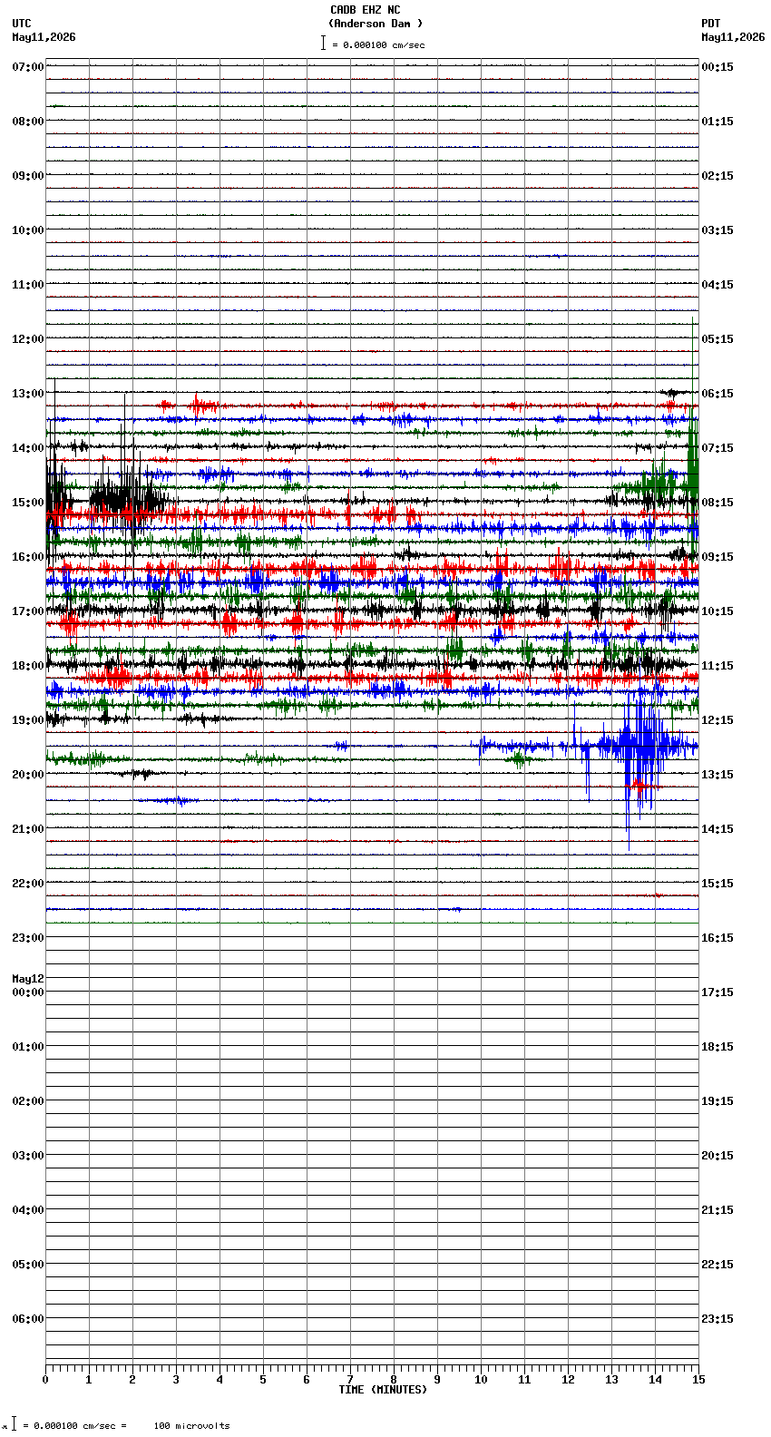Click the 13:15 PDT time label
This screenshot has height=1437, width=771.
[x=717, y=775]
